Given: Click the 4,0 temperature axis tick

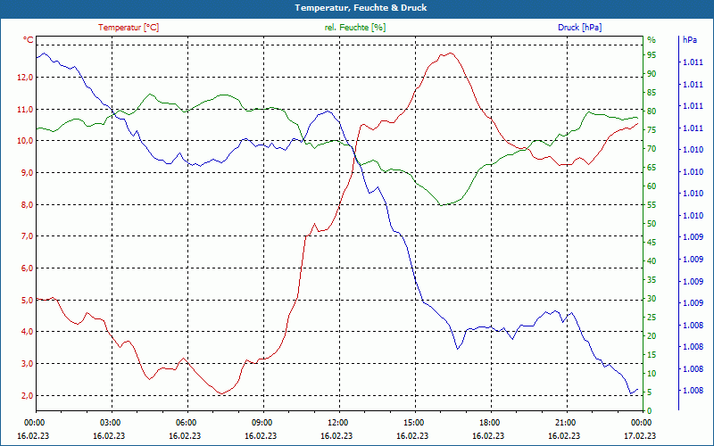Looking at the screenshot, I should point(27,332).
